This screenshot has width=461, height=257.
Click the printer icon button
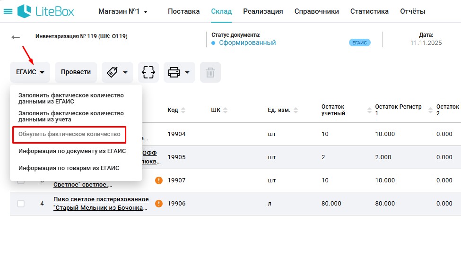coord(174,72)
